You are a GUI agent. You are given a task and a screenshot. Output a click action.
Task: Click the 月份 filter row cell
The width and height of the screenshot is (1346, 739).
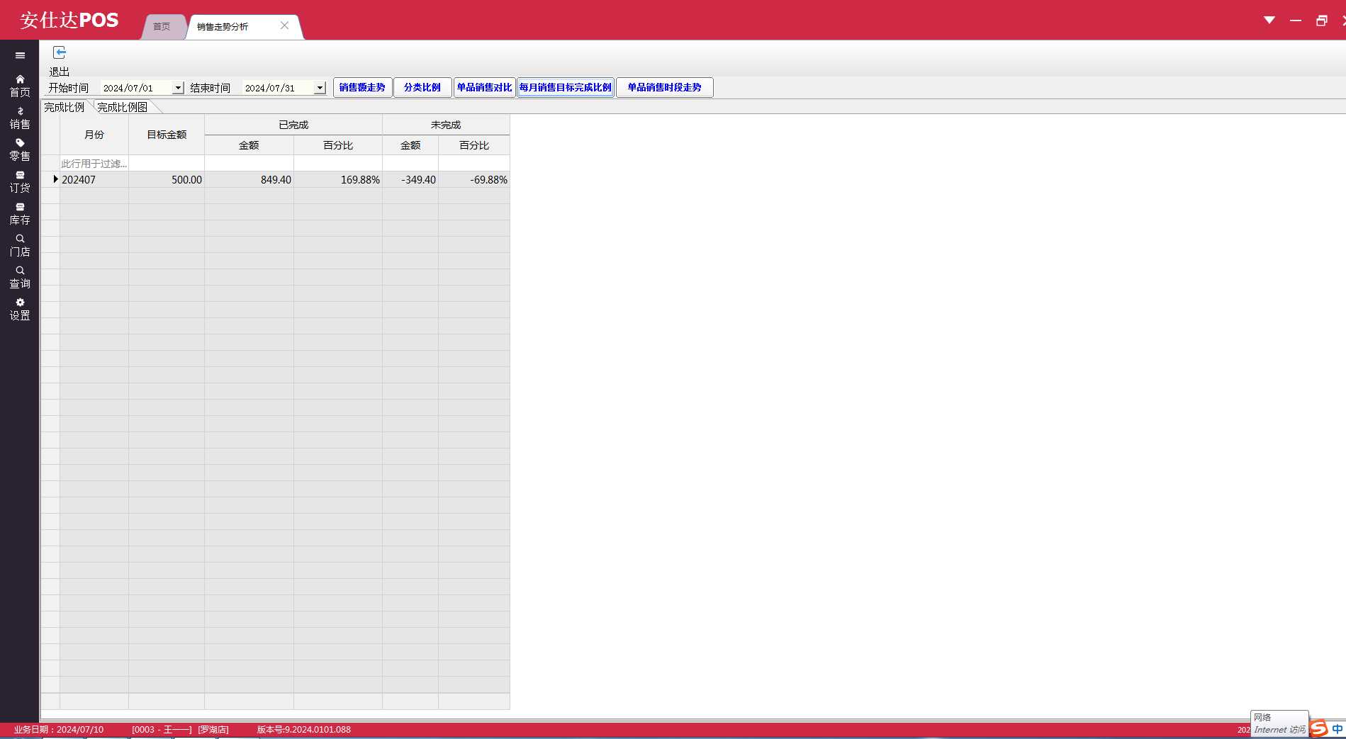coord(94,164)
